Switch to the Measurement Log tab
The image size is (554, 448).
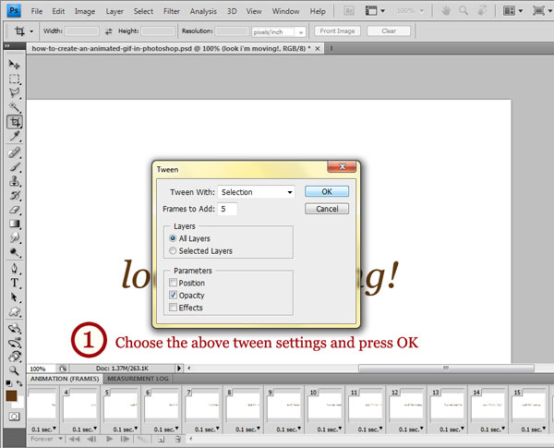click(138, 379)
